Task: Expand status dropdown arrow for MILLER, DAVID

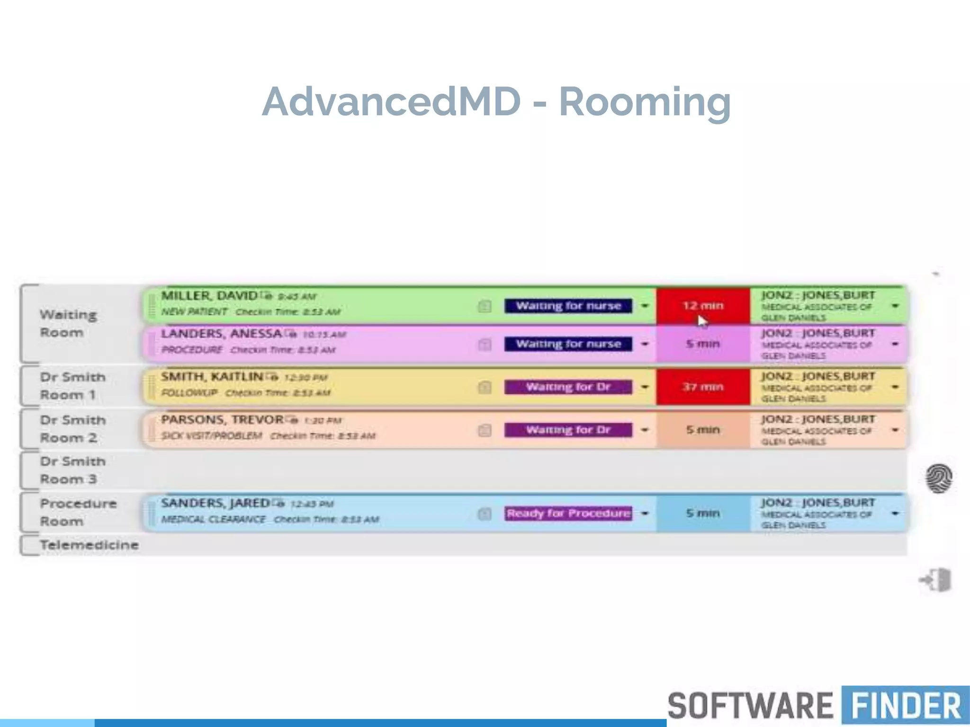Action: [645, 306]
